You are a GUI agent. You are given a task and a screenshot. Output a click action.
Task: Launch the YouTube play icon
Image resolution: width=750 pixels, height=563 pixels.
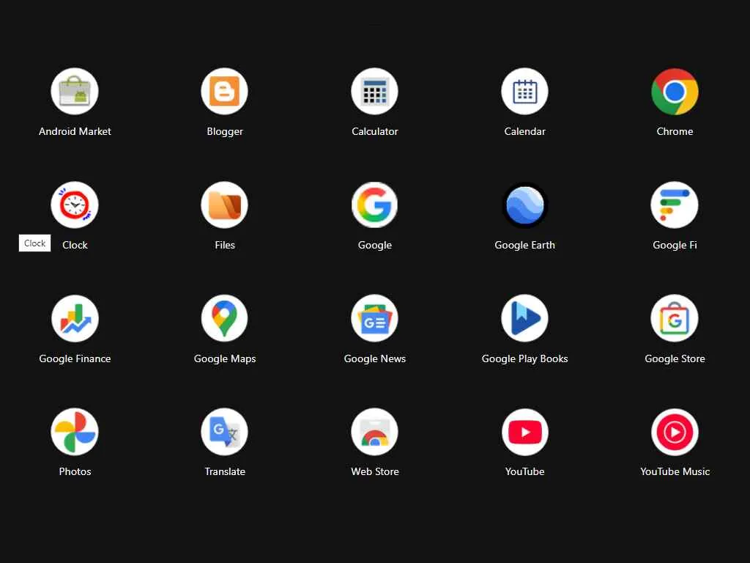524,432
